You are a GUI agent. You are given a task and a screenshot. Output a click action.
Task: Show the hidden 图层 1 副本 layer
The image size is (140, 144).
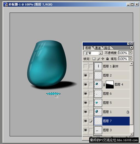coord(86,66)
